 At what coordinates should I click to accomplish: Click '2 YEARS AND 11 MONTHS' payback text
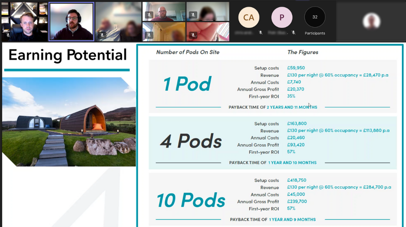tap(292, 107)
